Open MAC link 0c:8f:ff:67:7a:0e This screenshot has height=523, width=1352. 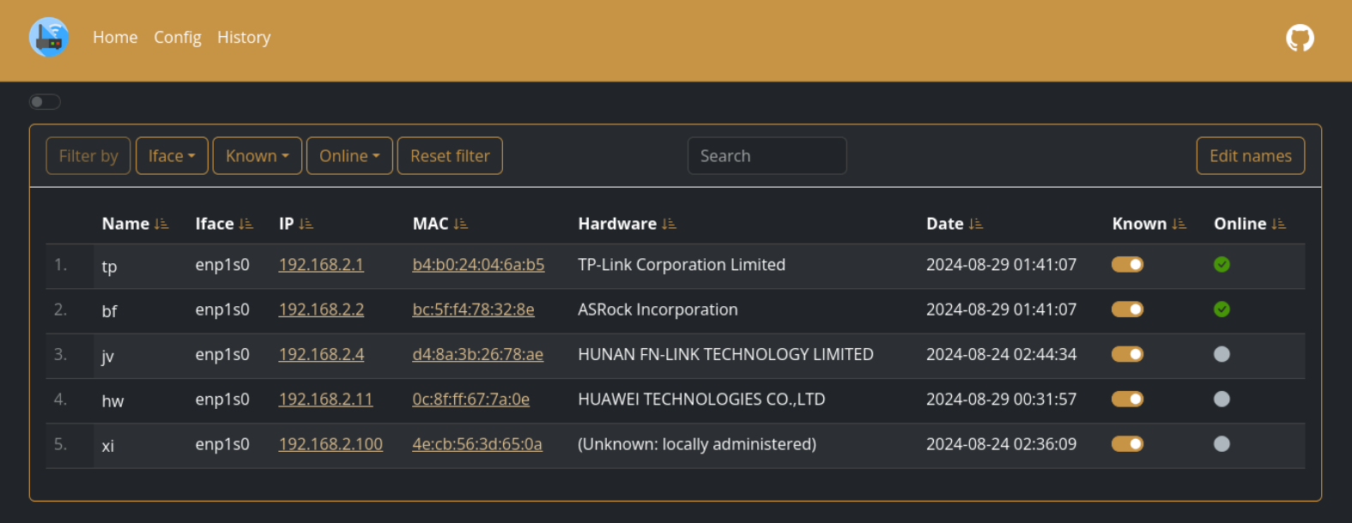pyautogui.click(x=470, y=399)
